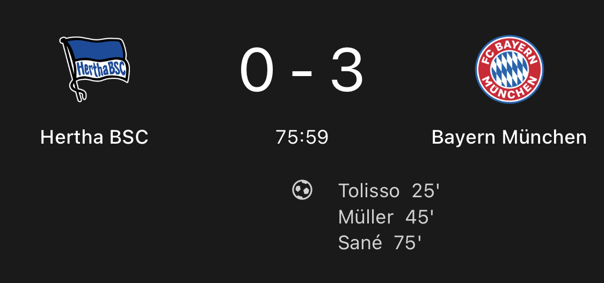Open the FC Bayern München crest
The height and width of the screenshot is (283, 604).
point(510,69)
